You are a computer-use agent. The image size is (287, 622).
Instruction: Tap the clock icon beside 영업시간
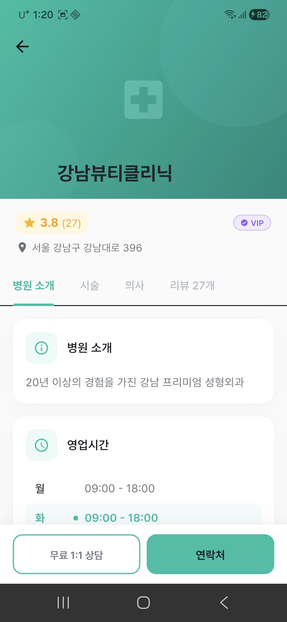(41, 445)
